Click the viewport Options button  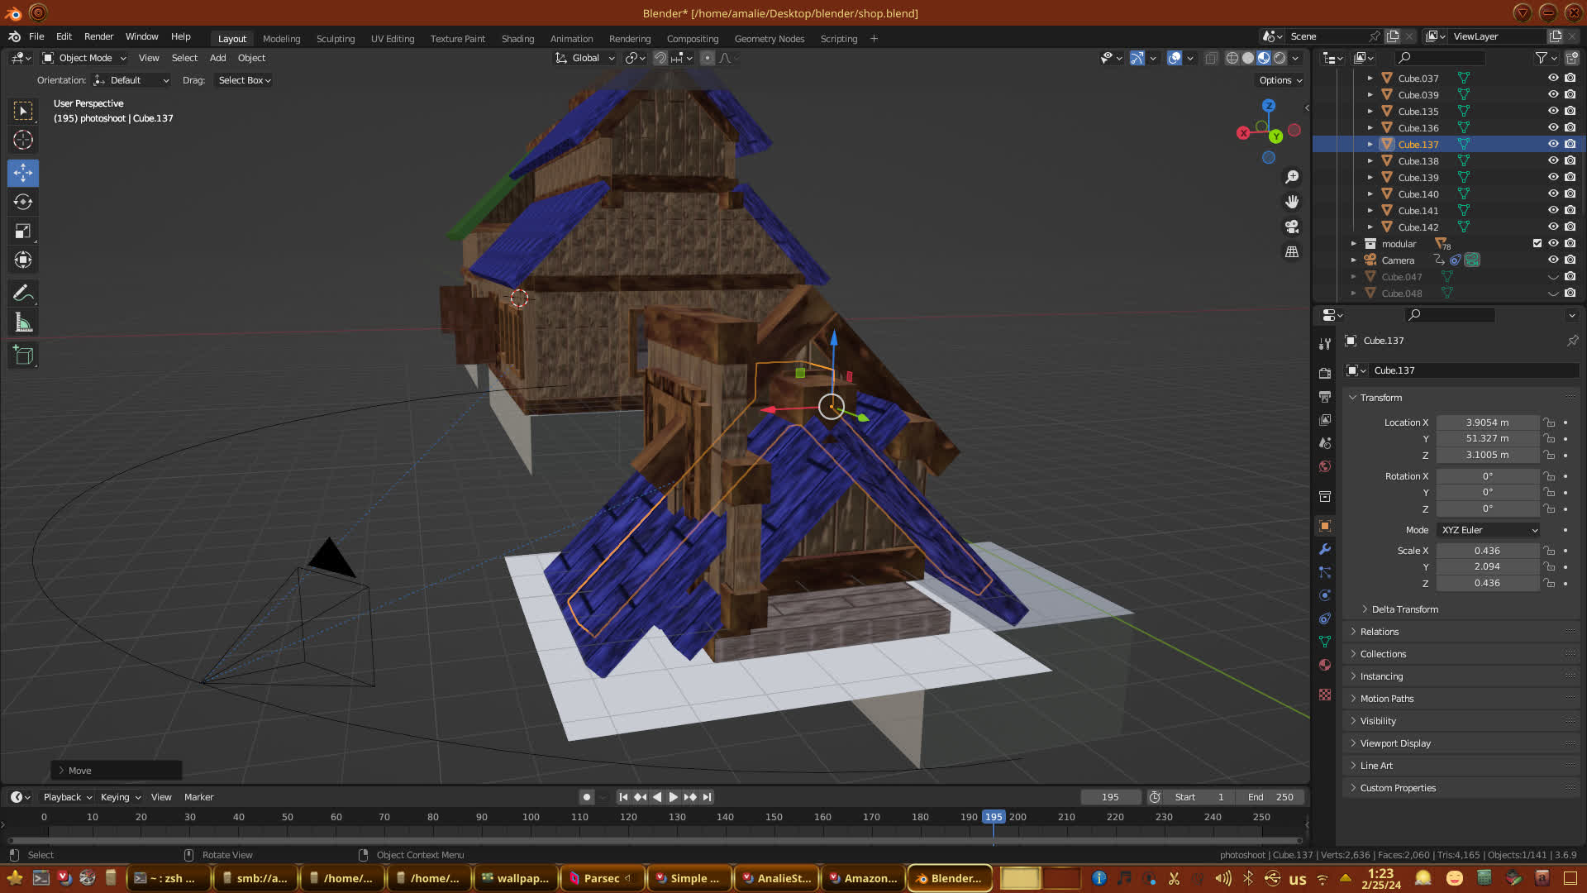click(x=1280, y=80)
